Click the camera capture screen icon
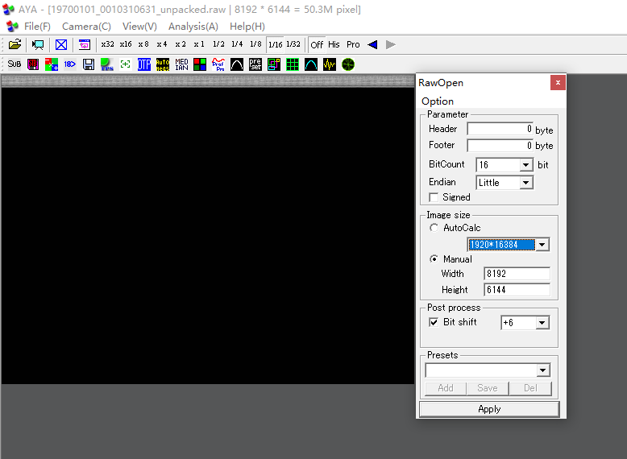The width and height of the screenshot is (627, 459). [x=38, y=44]
